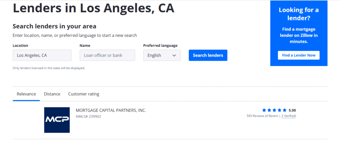Image resolution: width=339 pixels, height=141 pixels.
Task: Focus the Location input field
Action: (42, 55)
